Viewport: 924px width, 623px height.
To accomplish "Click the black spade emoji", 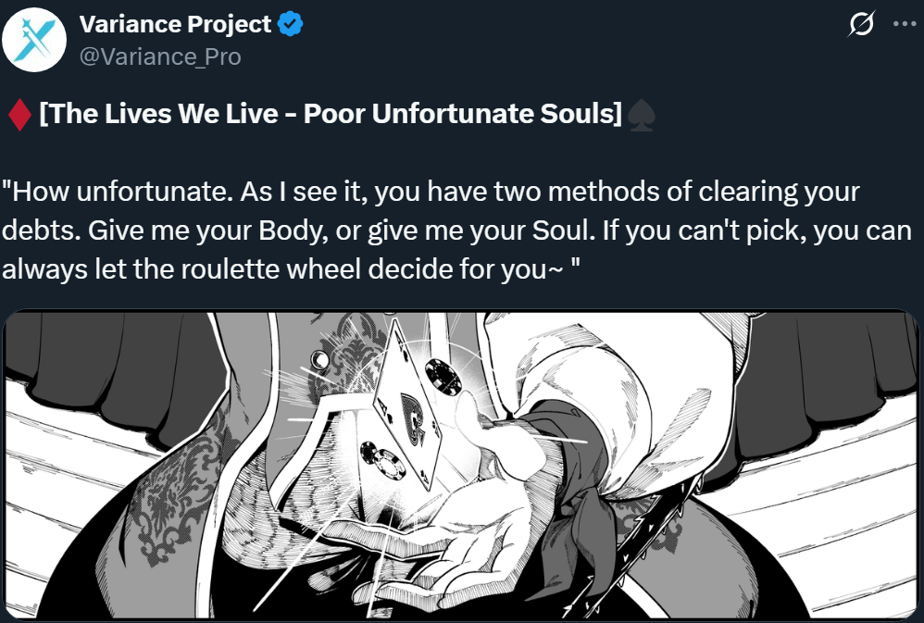I will pyautogui.click(x=641, y=116).
